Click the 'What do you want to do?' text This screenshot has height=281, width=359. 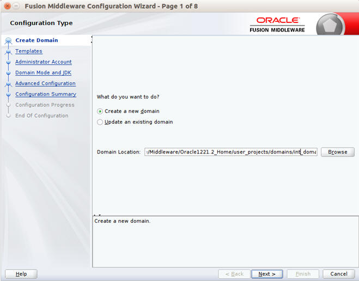pos(128,97)
